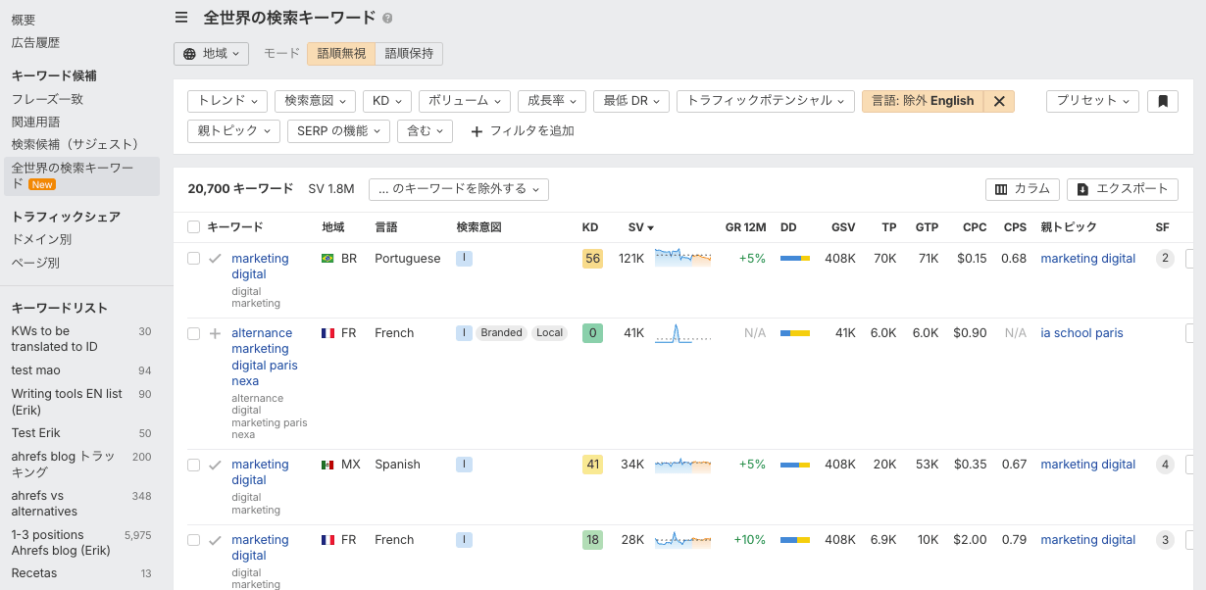Remove the English language exclusion filter
The image size is (1206, 590).
point(999,101)
